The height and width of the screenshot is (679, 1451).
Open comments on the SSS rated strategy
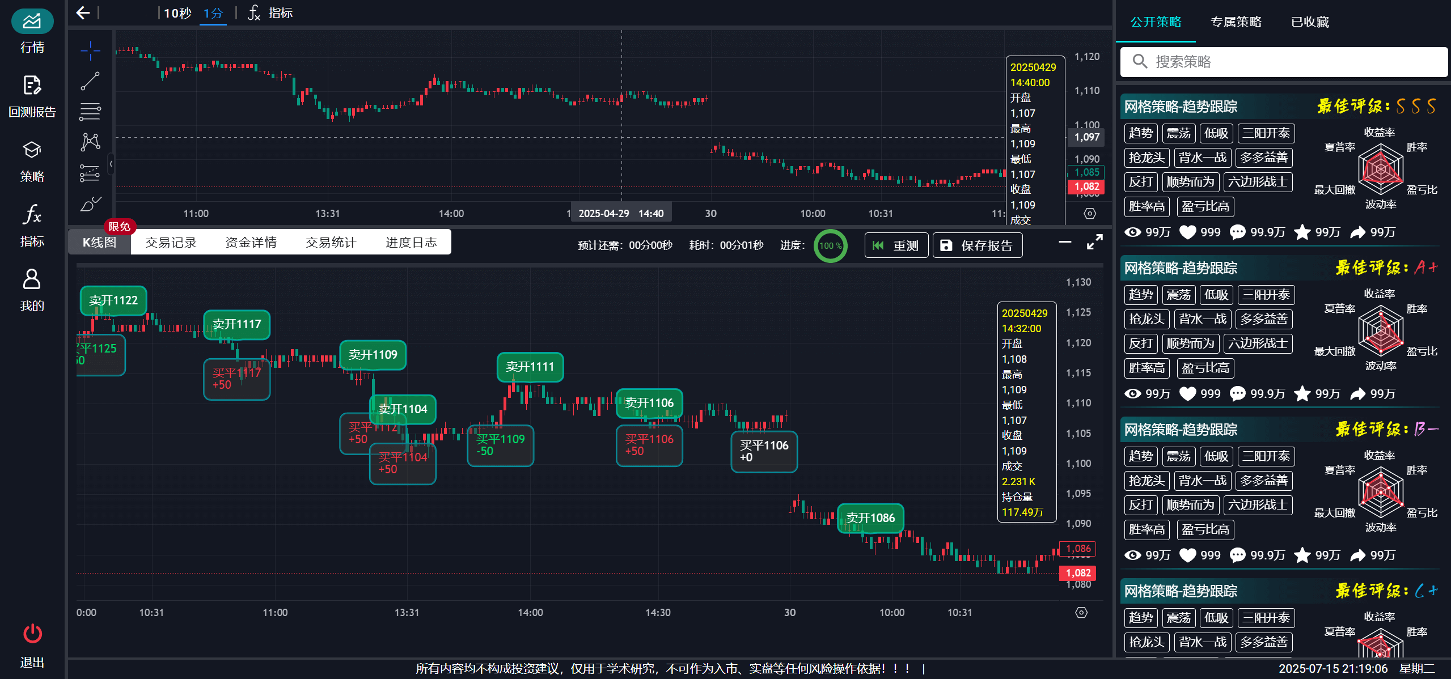pyautogui.click(x=1238, y=232)
